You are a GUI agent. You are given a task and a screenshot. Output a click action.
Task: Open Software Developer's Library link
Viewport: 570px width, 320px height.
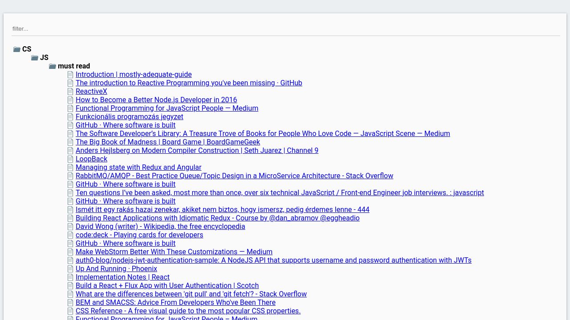263,133
